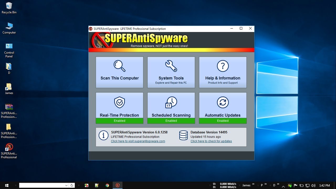Minimize the SUPERAntiSpyware window
Screen dimensions: 336x189
click(x=232, y=29)
